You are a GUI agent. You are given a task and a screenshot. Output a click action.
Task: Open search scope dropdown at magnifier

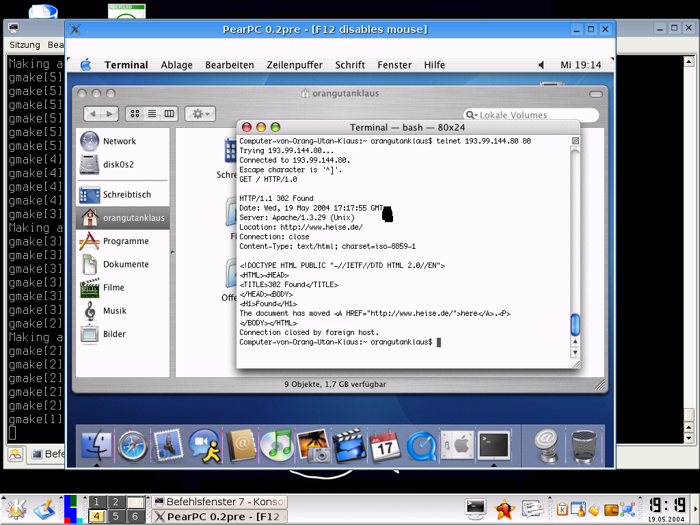tap(472, 115)
